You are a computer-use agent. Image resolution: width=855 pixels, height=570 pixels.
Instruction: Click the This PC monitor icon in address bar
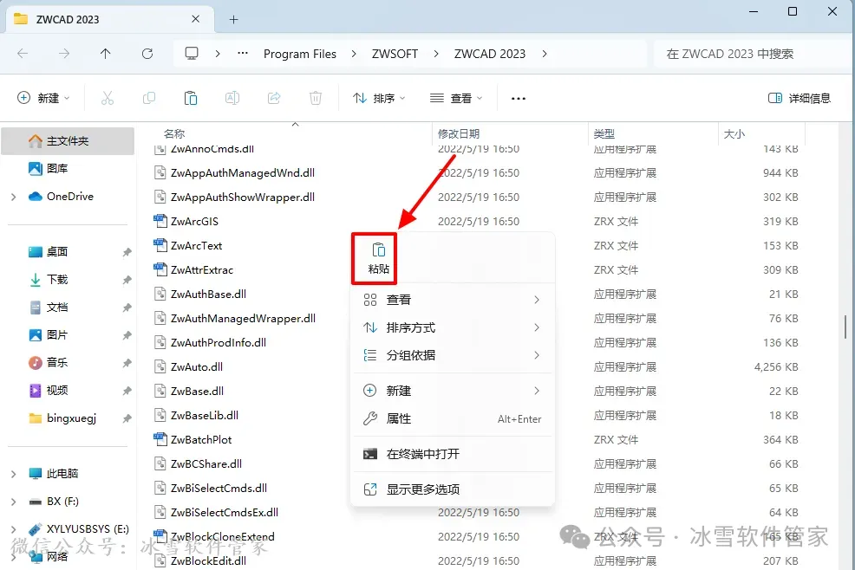pyautogui.click(x=192, y=54)
